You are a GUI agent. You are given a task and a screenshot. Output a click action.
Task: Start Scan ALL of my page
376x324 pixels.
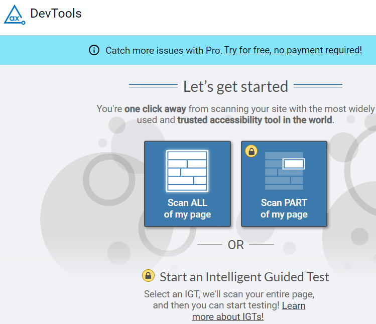[188, 184]
